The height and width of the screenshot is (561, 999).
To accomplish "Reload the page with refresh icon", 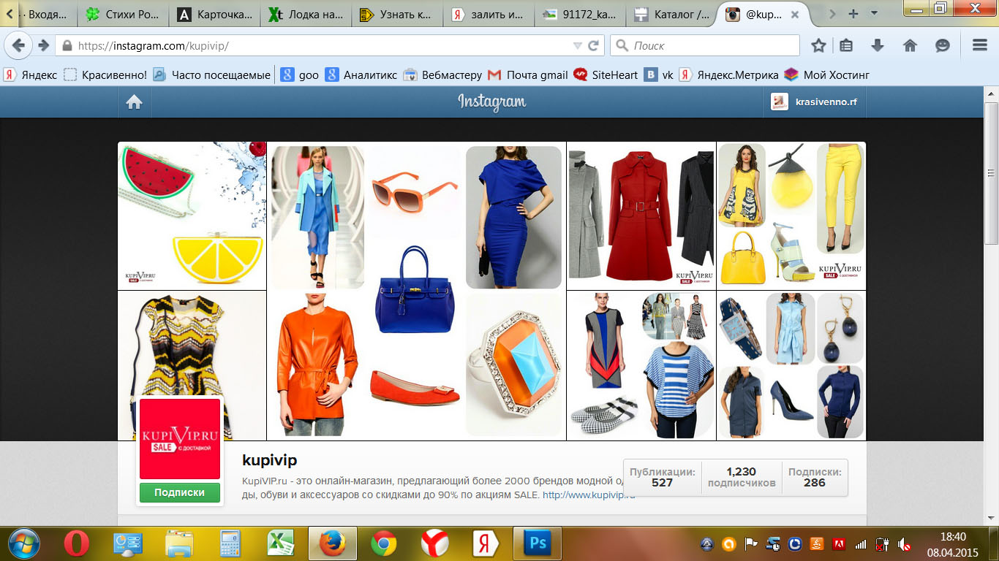I will pyautogui.click(x=594, y=45).
